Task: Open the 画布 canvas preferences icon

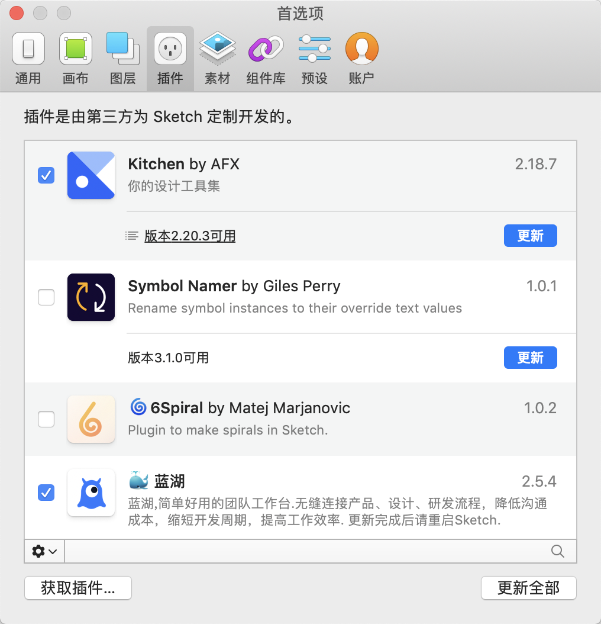Action: click(76, 49)
